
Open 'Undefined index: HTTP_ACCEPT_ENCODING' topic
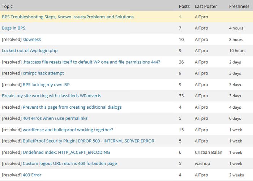[66, 152]
